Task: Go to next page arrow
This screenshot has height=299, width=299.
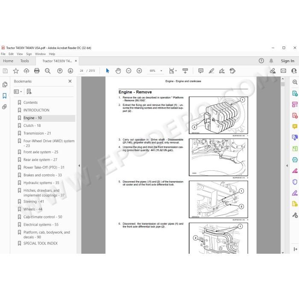Action: point(70,71)
